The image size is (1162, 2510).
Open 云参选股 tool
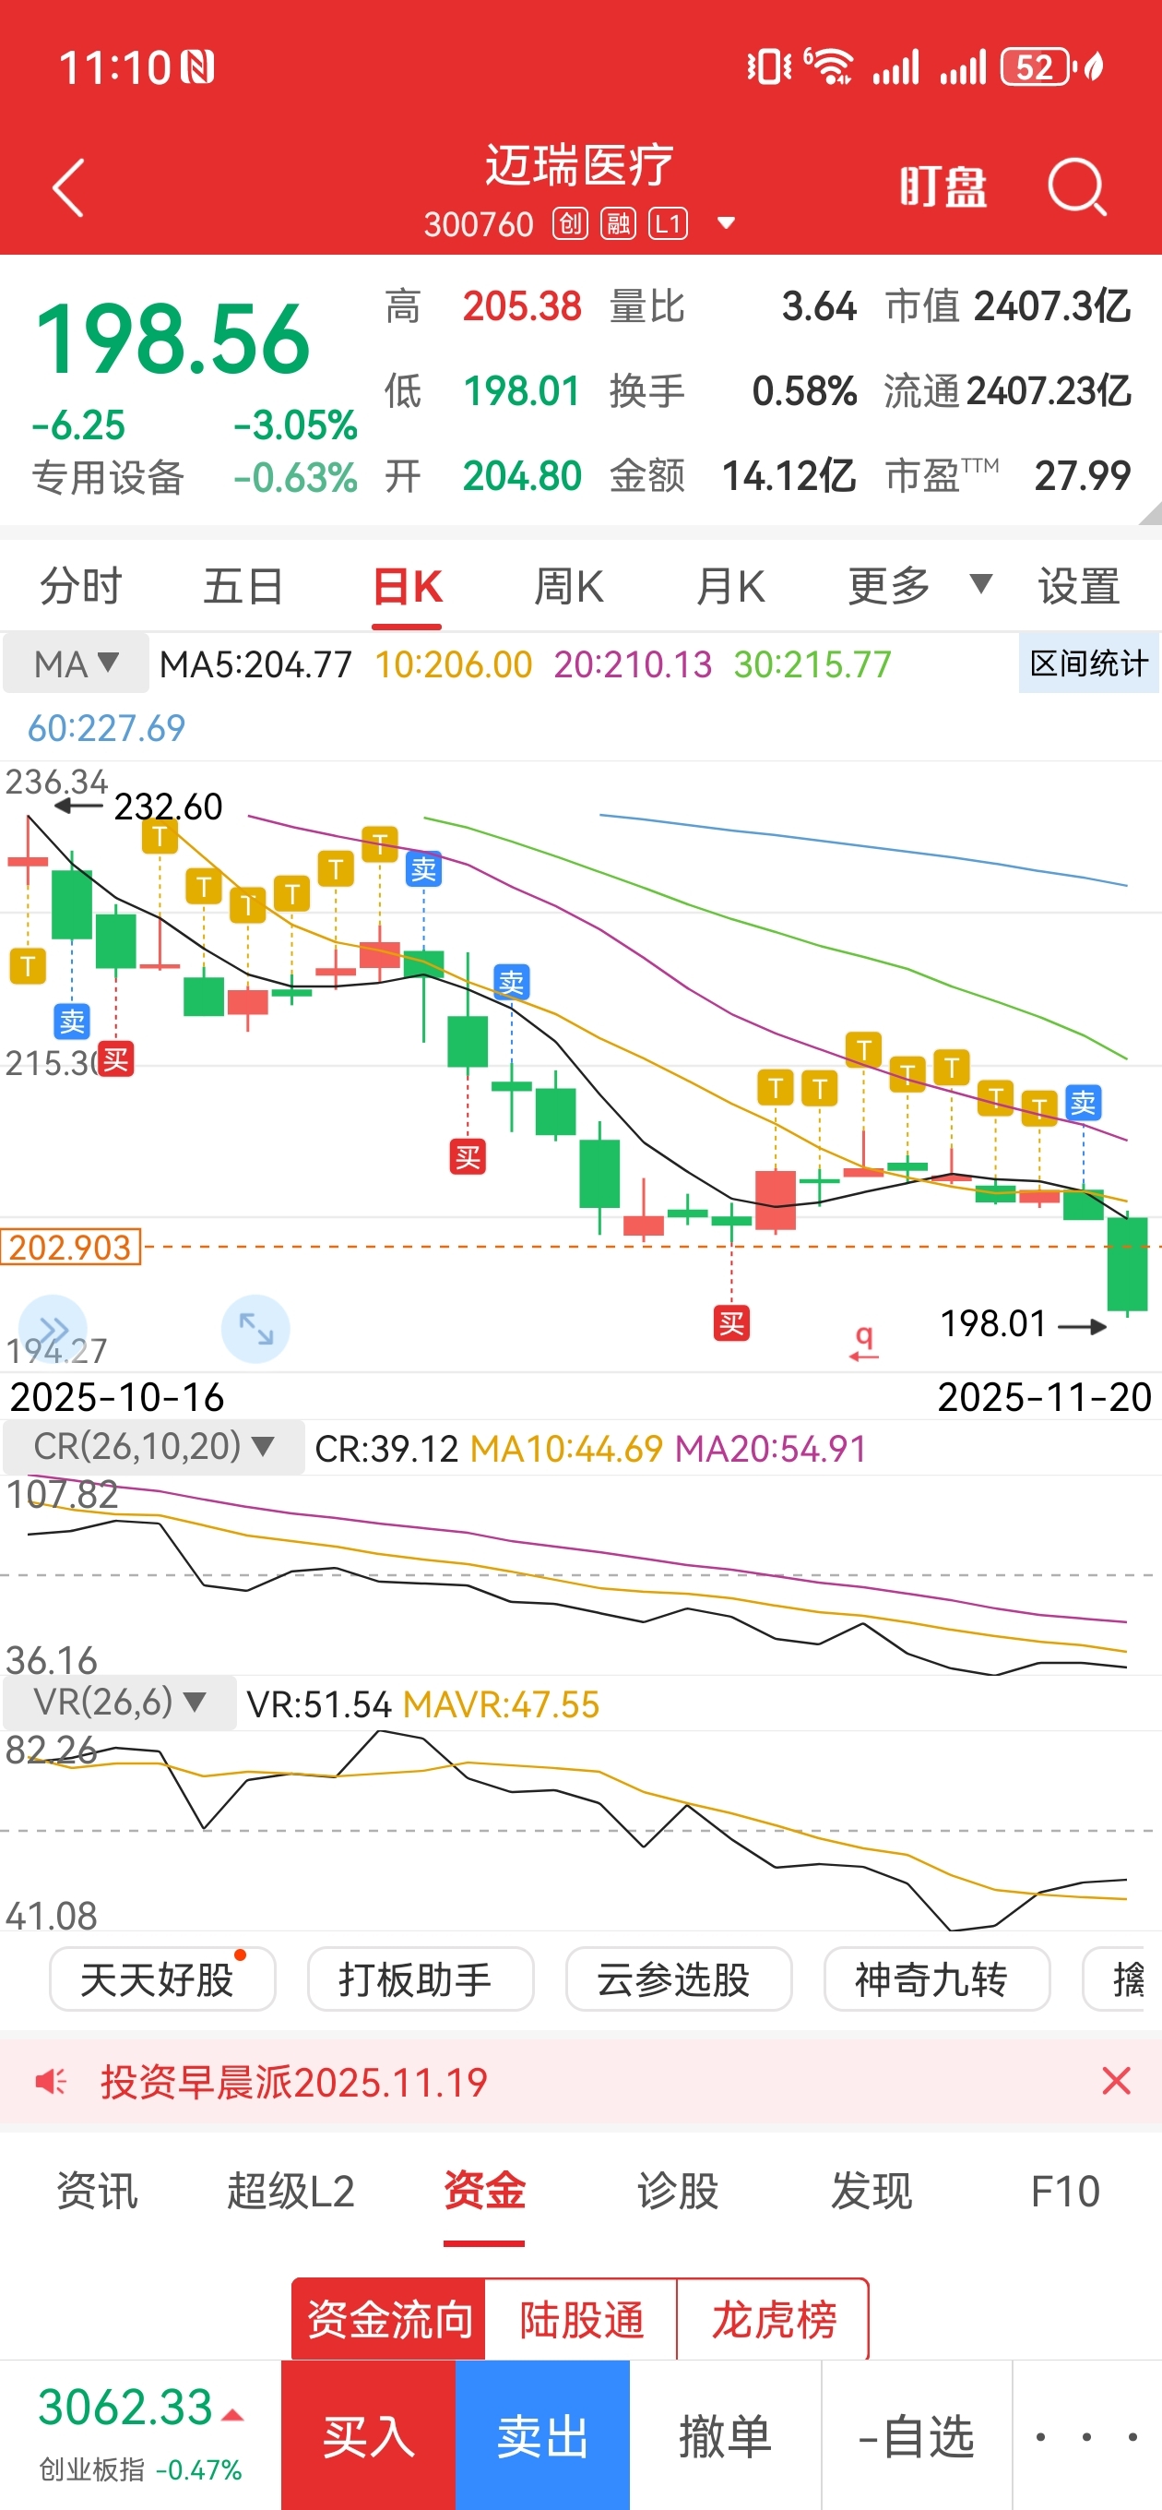(679, 1978)
